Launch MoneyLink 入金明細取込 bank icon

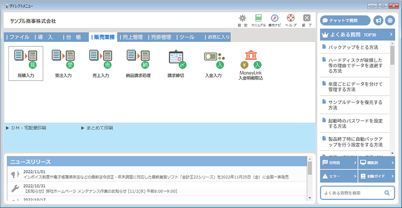251,59
